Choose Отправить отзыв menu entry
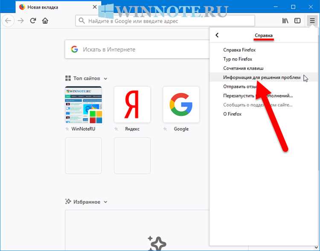The height and width of the screenshot is (251, 320). (x=265, y=87)
